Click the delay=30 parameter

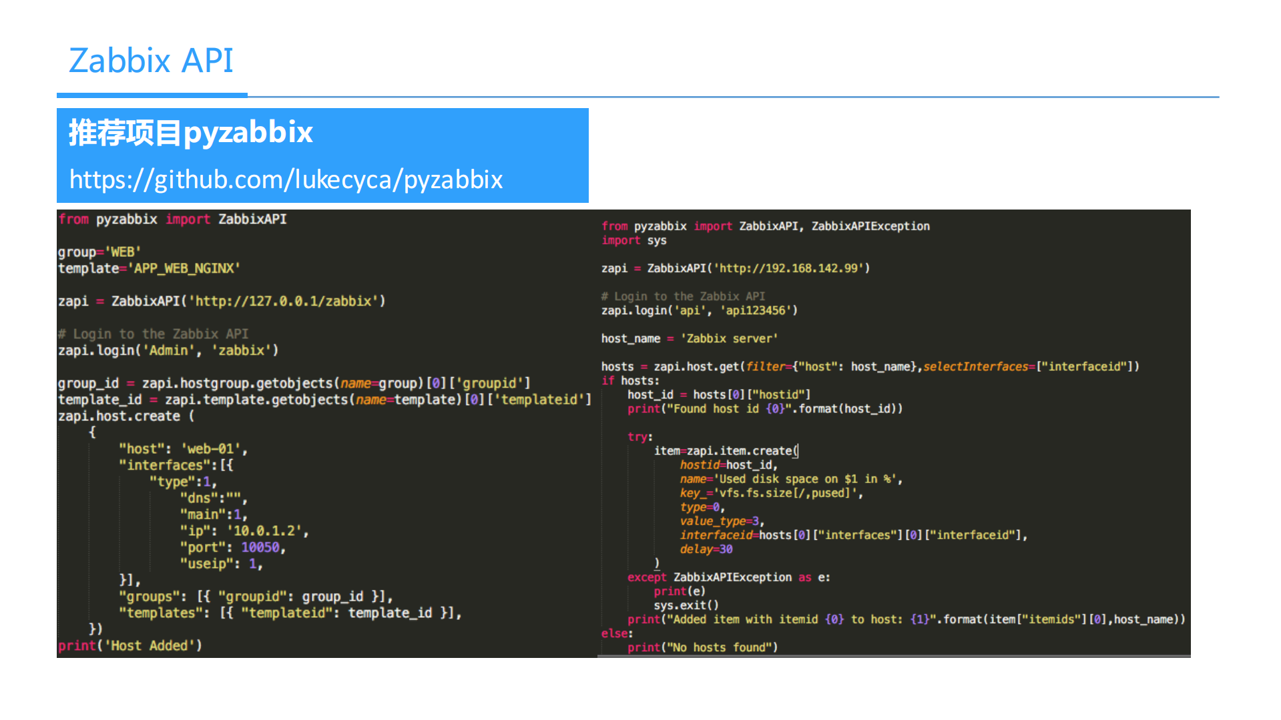[706, 549]
